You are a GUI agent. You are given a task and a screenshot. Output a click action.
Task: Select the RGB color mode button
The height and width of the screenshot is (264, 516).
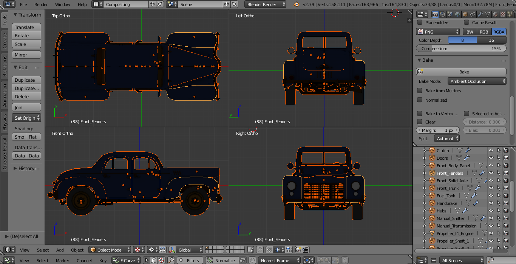(484, 32)
